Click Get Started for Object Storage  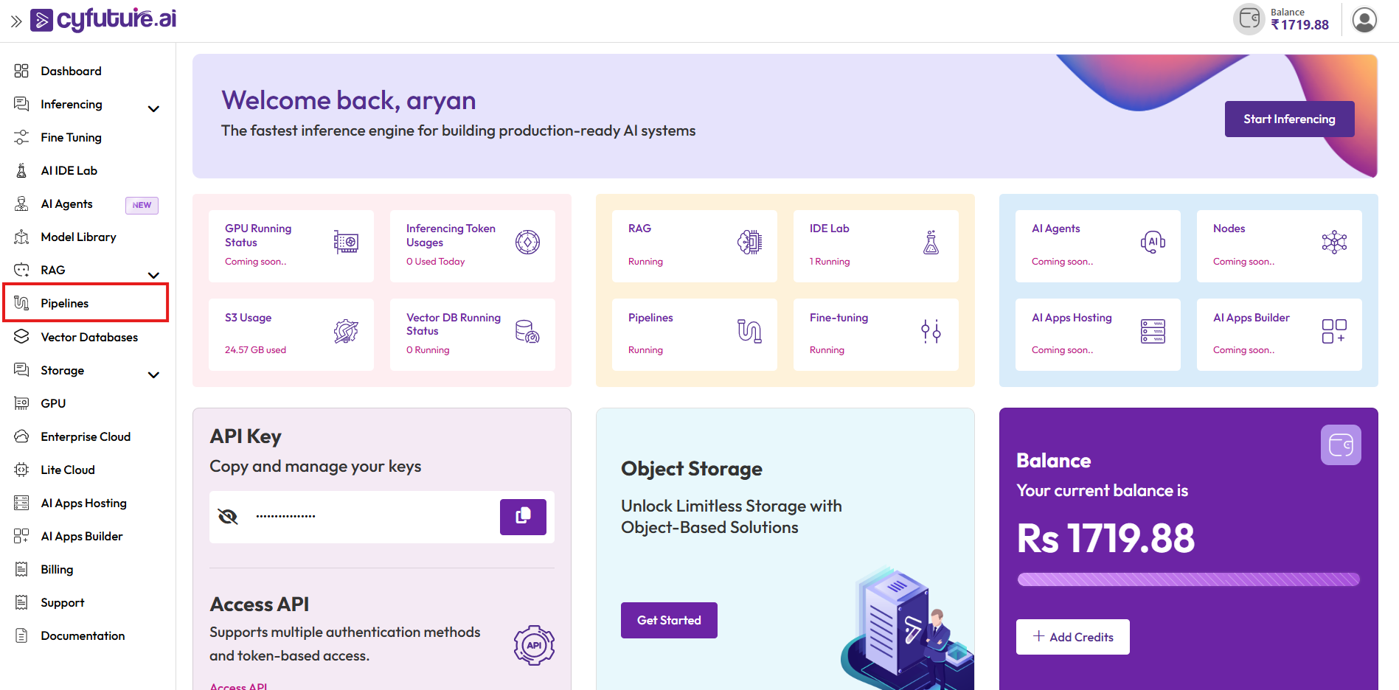[x=669, y=621]
